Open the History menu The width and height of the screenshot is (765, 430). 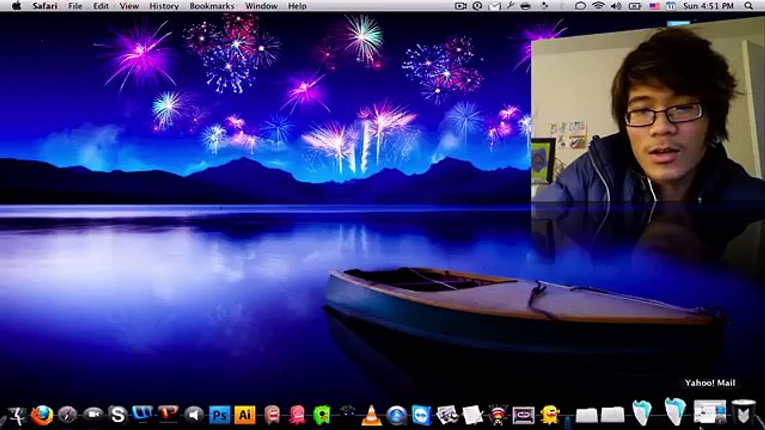(164, 6)
